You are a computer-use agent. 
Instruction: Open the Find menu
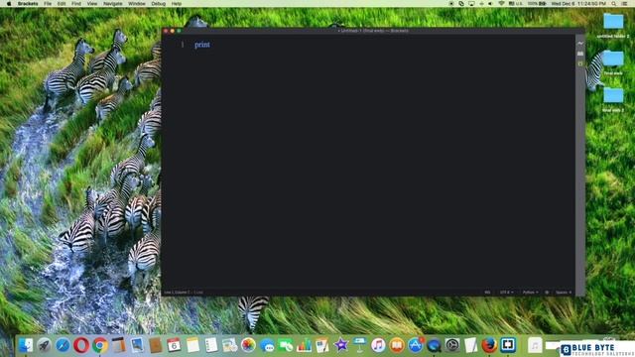click(x=76, y=3)
